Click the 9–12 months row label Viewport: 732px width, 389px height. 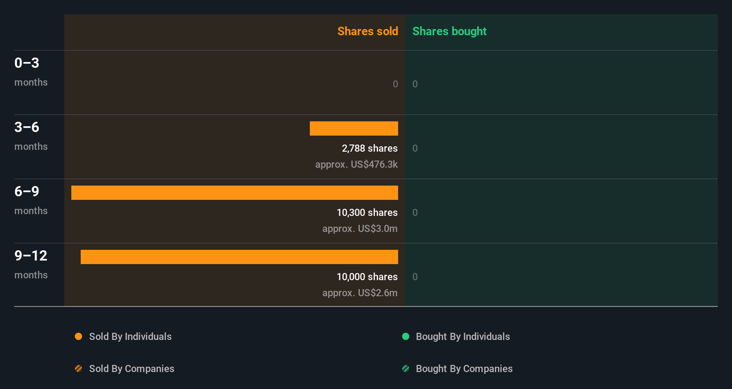point(31,265)
